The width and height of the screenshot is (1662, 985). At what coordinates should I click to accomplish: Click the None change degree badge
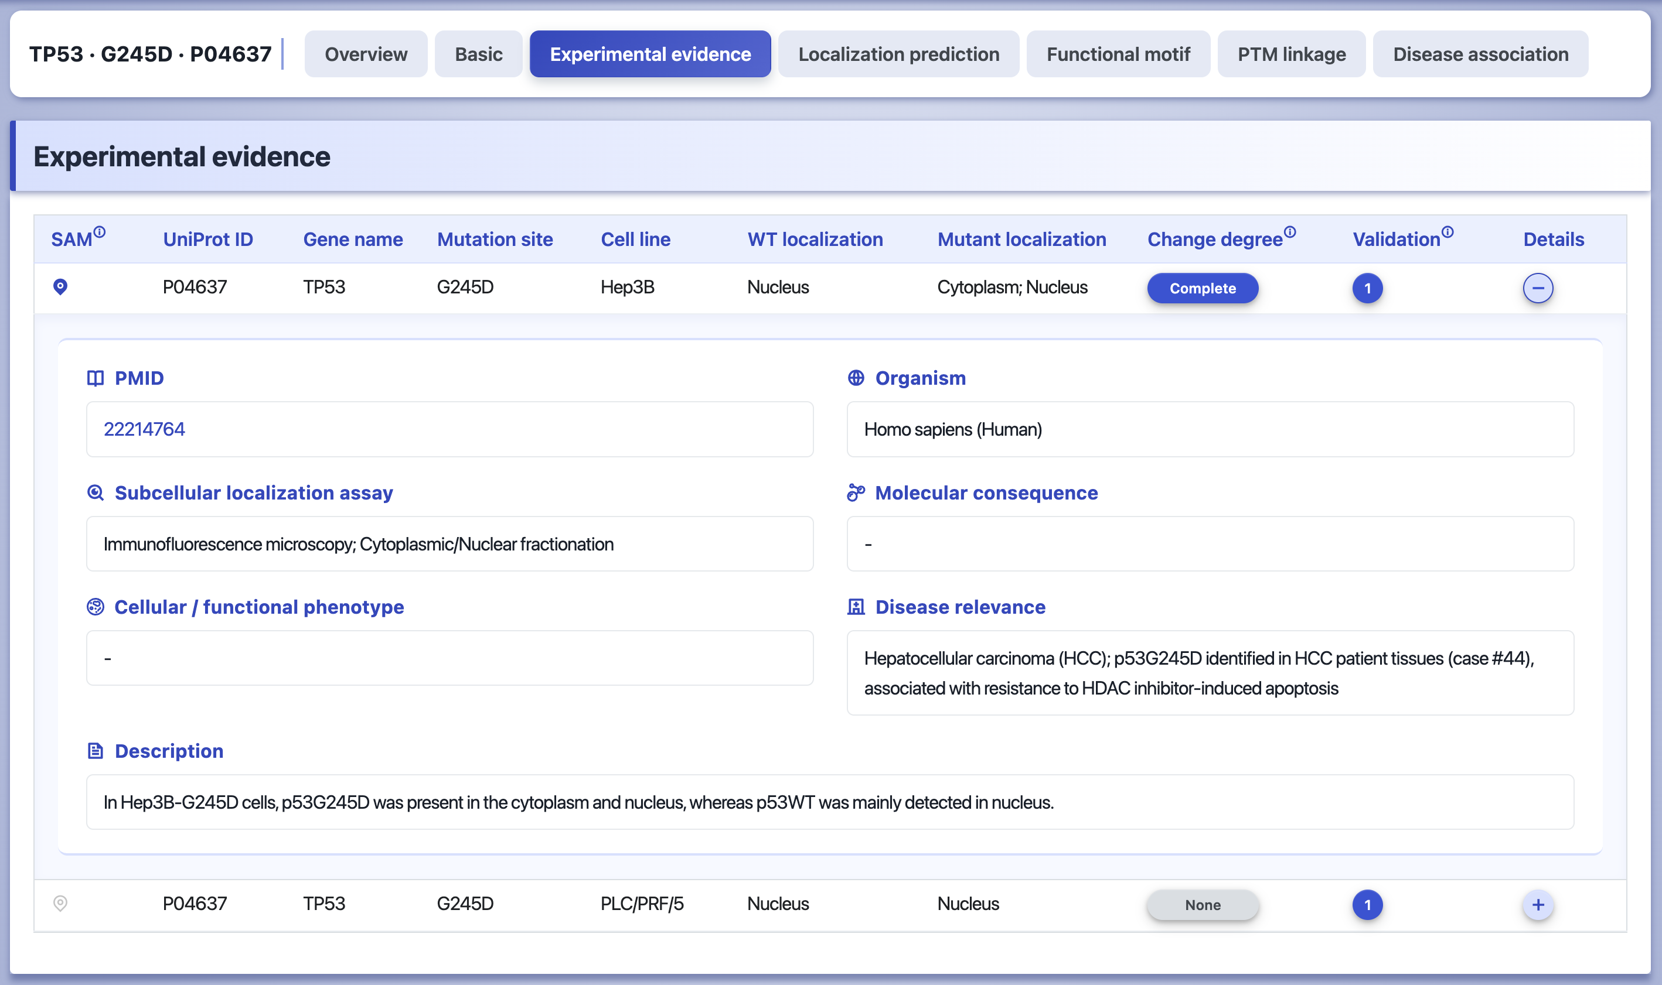click(1203, 905)
